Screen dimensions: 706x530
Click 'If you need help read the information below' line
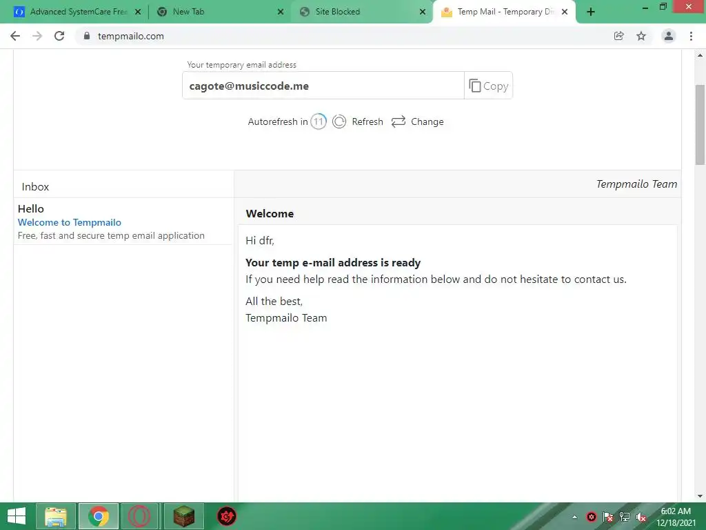coord(436,279)
